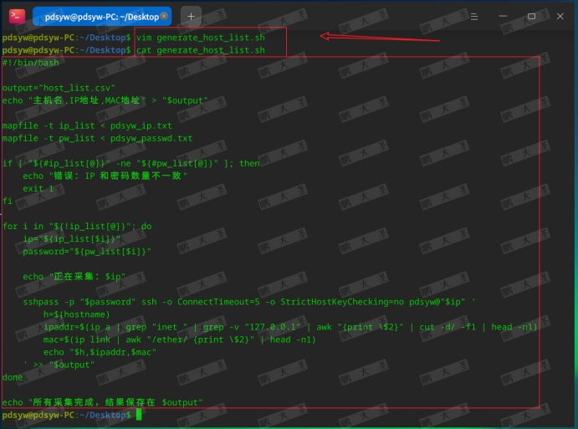
Task: Click the 'if [' condition line
Action: (130, 163)
